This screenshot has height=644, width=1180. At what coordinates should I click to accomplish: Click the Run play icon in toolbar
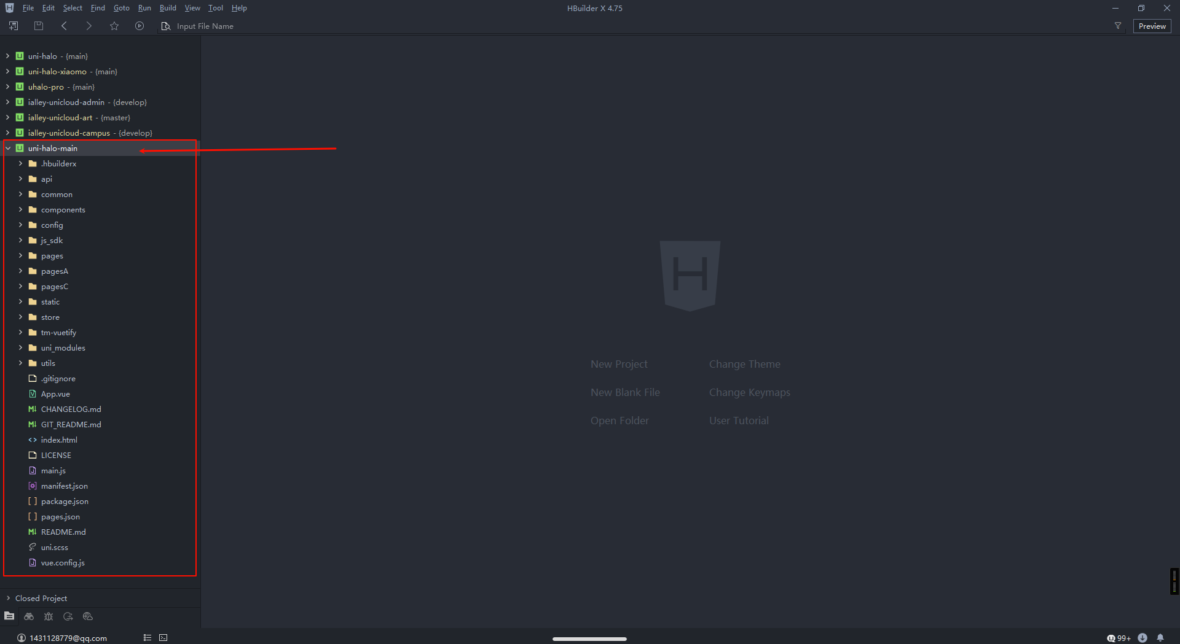[140, 26]
